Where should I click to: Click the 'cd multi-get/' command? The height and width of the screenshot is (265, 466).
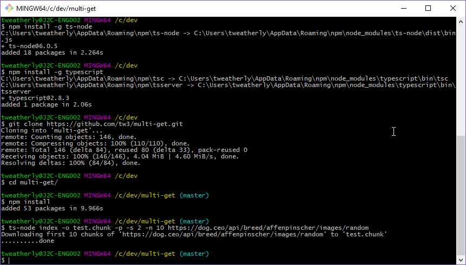click(x=34, y=182)
